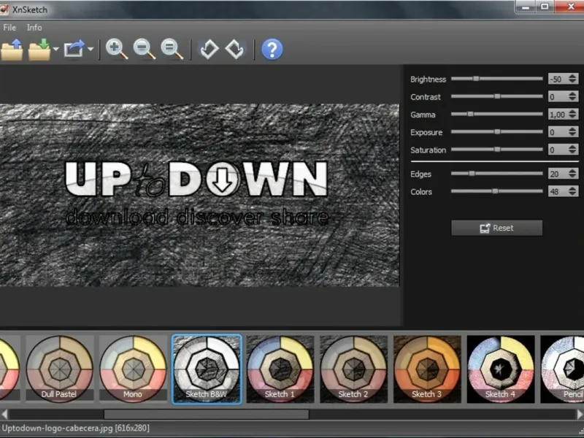The image size is (584, 438).
Task: Click the Uptodown logo preview image
Action: [199, 195]
